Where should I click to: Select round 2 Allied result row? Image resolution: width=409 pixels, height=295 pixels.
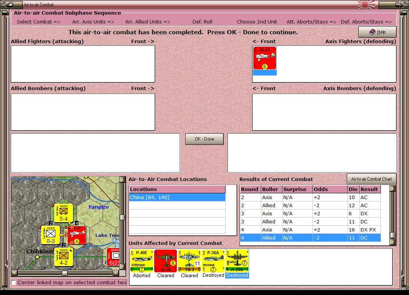(x=310, y=205)
